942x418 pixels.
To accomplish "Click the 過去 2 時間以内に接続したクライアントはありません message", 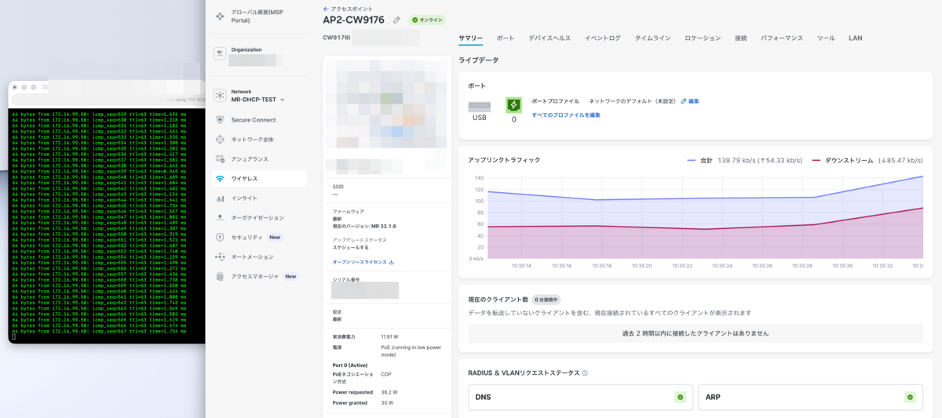I will coord(696,333).
